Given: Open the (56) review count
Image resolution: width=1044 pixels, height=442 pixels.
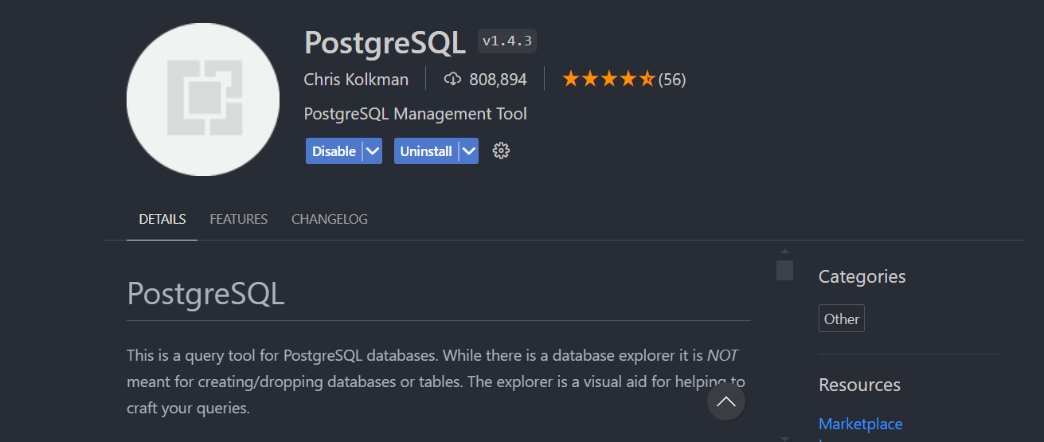Looking at the screenshot, I should [x=672, y=80].
